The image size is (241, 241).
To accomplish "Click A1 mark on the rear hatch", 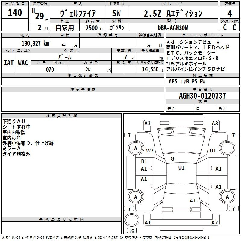I will tap(193, 201).
